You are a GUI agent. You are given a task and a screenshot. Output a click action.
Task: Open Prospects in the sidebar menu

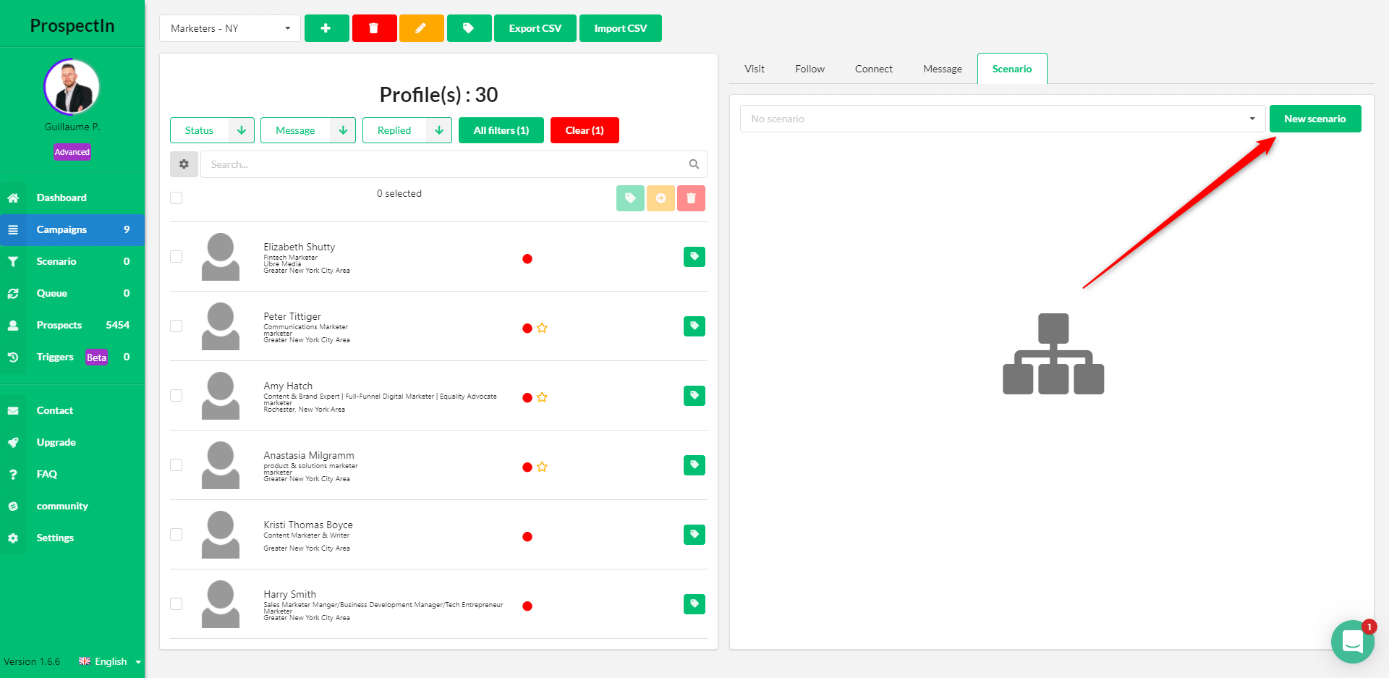tap(72, 325)
